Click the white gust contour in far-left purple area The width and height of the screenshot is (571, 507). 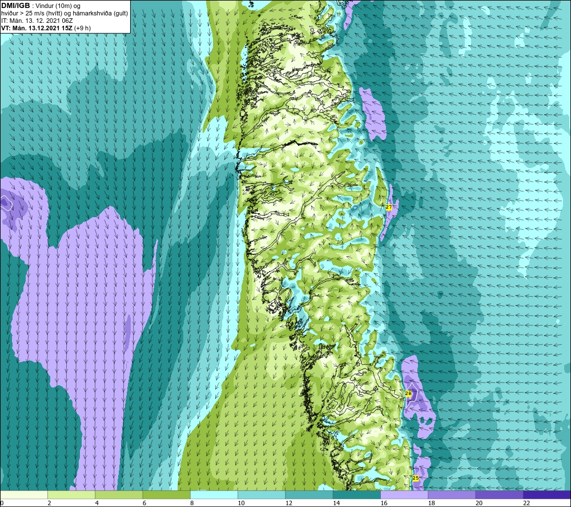coord(5,203)
